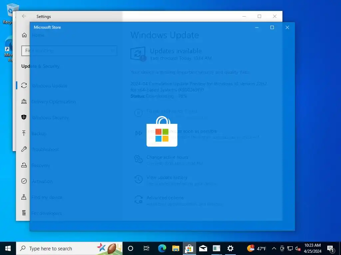Open Recovery via its sidebar icon
Viewport: 341px width, 255px height.
(x=24, y=165)
